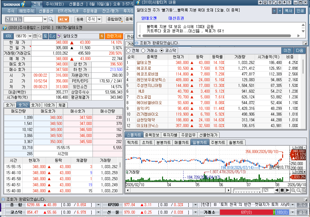Click the status bar icon at right of 시황티커 window

(305, 43)
